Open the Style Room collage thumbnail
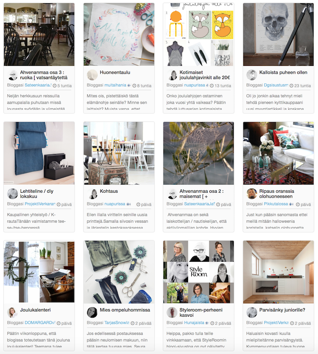Screen dimensions: 318x354 pyautogui.click(x=199, y=272)
